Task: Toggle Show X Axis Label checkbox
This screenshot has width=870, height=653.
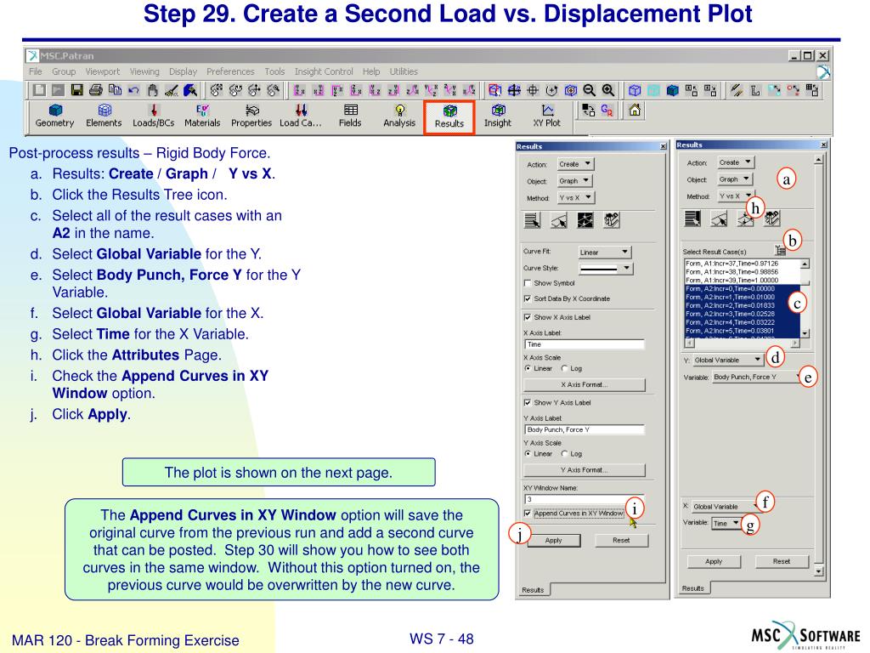Action: click(x=528, y=318)
